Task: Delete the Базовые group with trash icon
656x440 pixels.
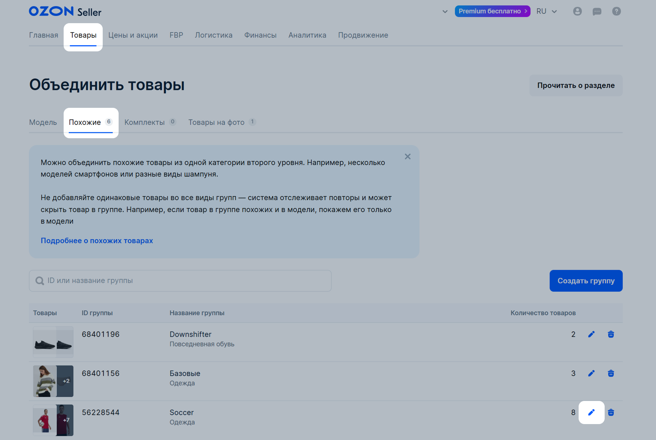Action: 611,373
